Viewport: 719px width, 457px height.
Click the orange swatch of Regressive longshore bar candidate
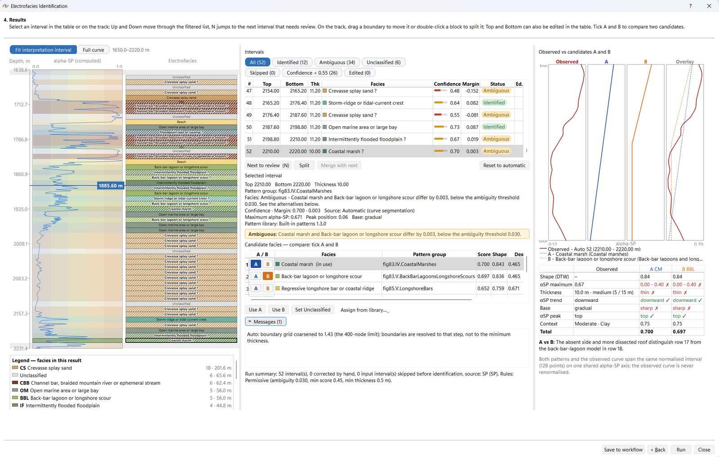click(278, 288)
